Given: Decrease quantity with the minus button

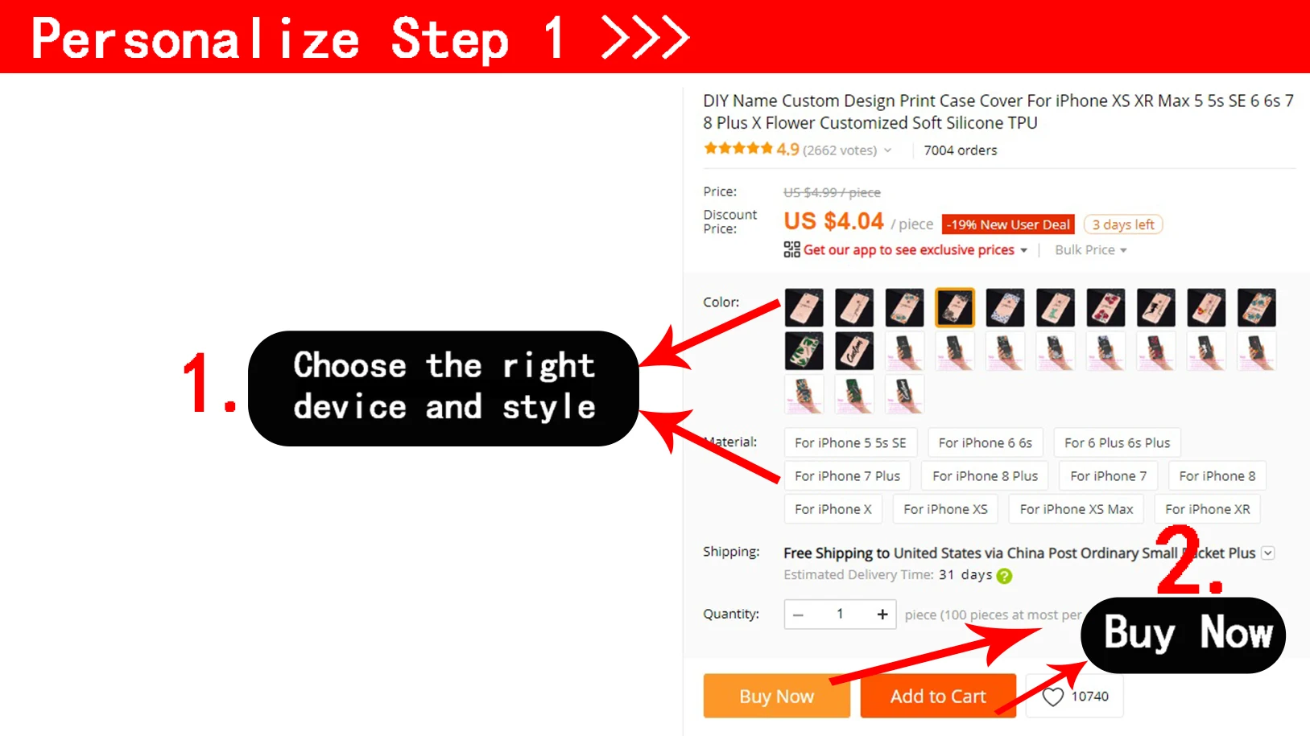Looking at the screenshot, I should coord(798,615).
